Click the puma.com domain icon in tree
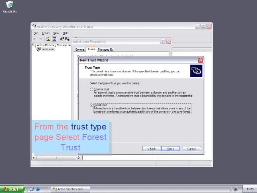Screen dimensions: 257x193 [x=39, y=49]
